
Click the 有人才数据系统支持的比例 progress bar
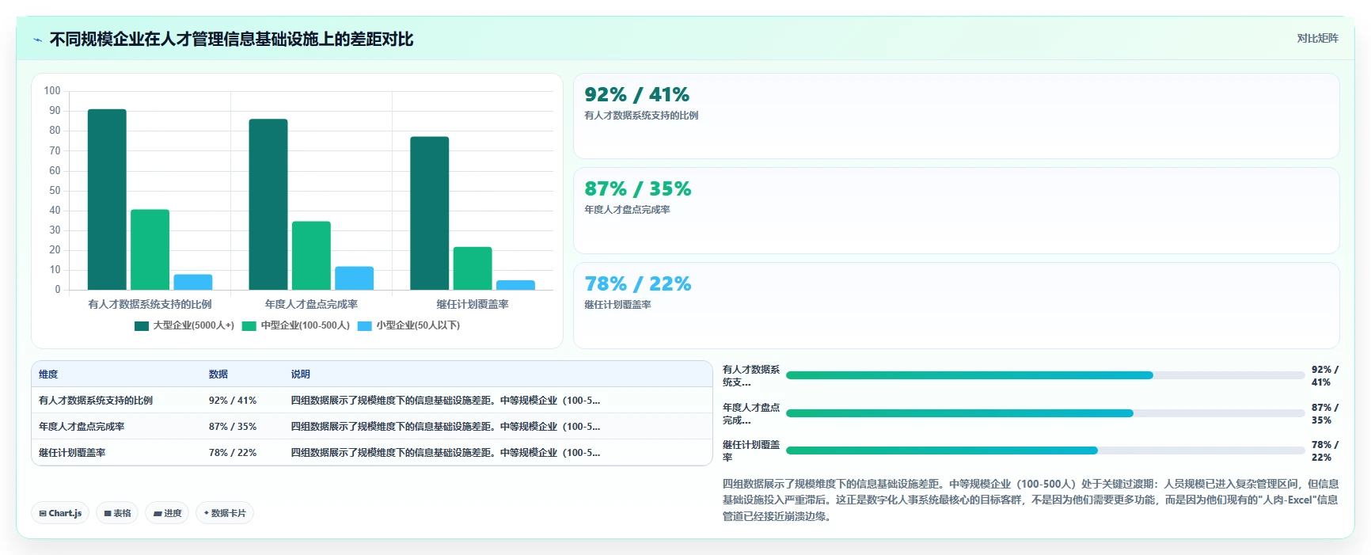(1045, 375)
